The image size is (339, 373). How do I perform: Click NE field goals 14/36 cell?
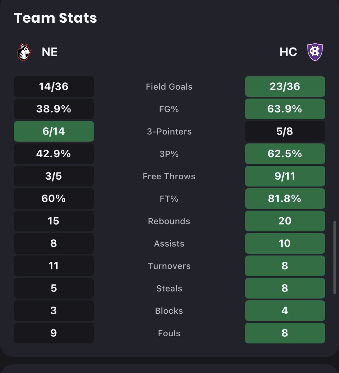54,86
